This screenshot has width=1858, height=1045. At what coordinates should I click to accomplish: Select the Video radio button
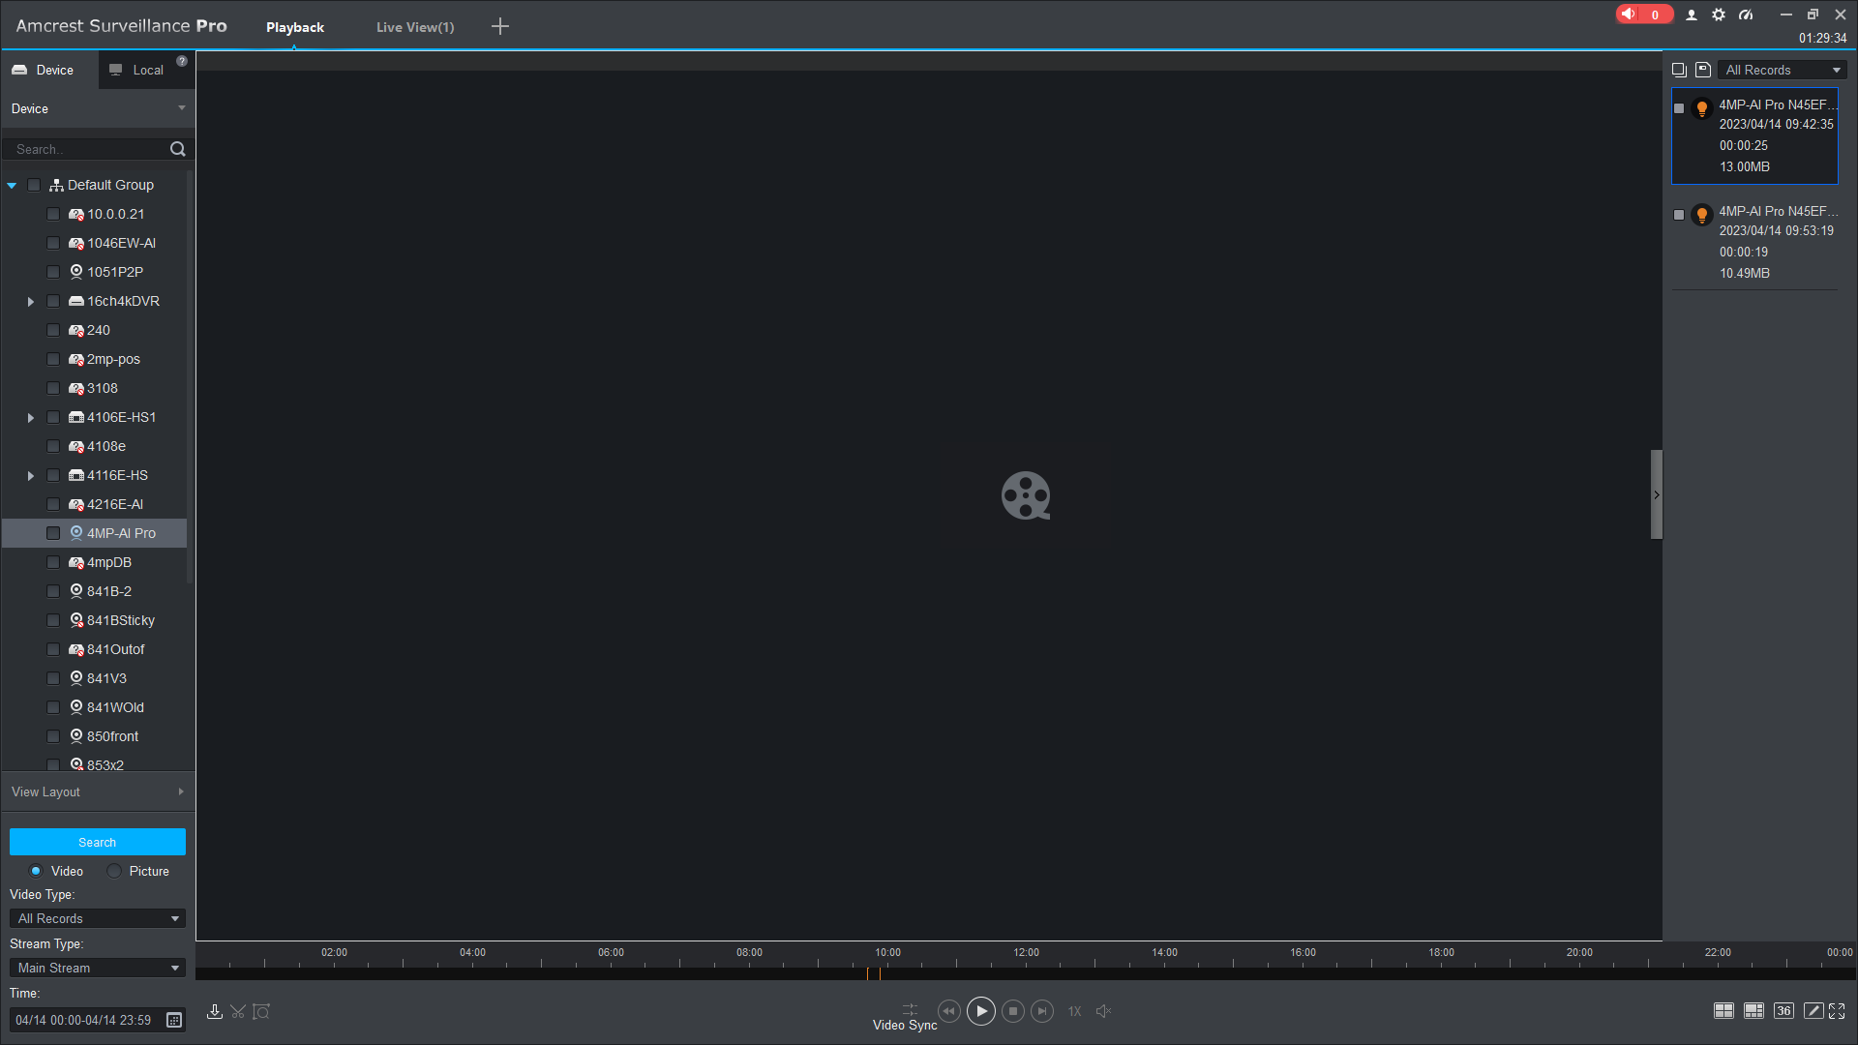pos(36,871)
